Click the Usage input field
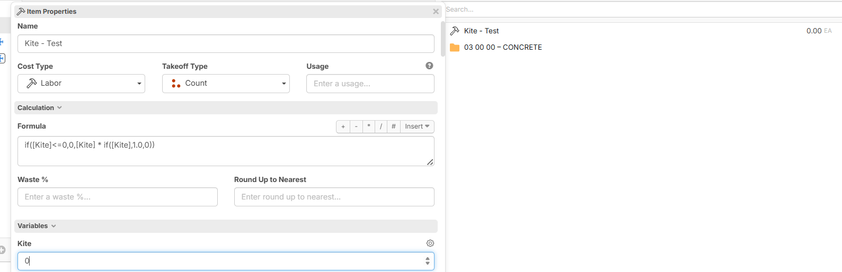The height and width of the screenshot is (272, 842). 370,84
